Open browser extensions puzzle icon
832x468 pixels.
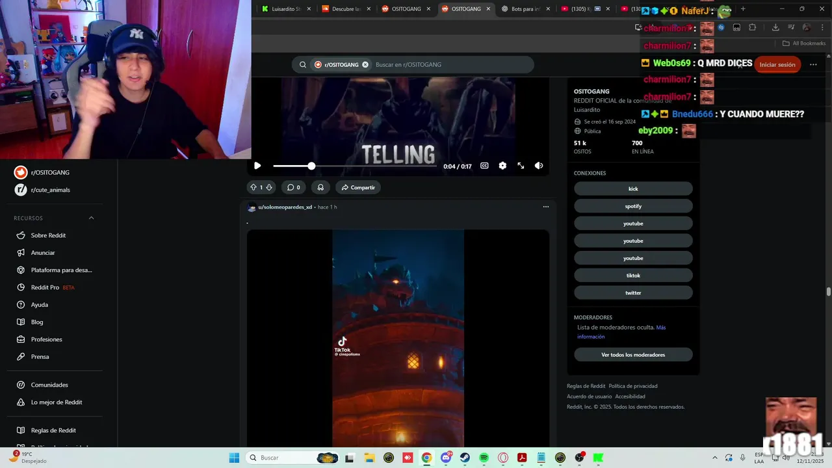point(753,27)
